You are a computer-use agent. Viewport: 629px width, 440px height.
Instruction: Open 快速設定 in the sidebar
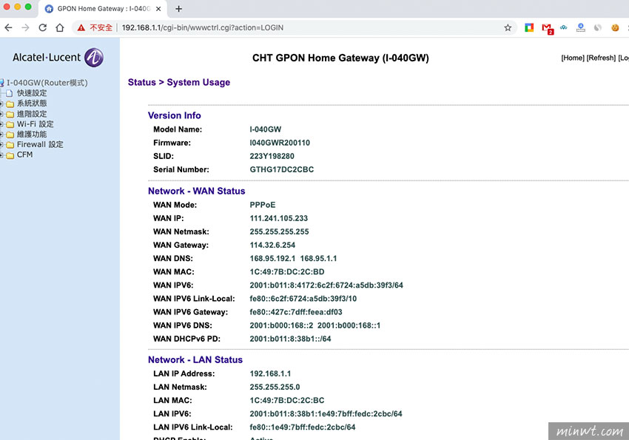click(x=32, y=93)
